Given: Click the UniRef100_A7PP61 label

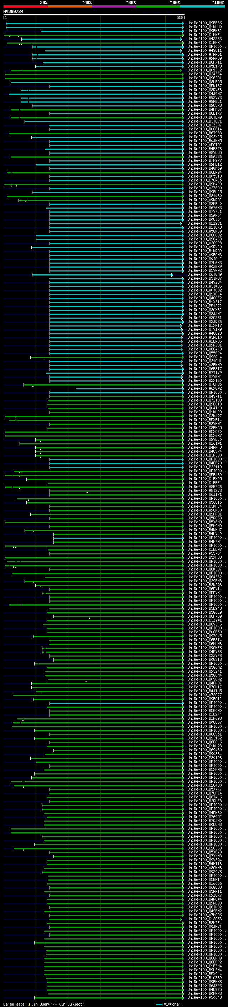Looking at the screenshot, I should (x=204, y=54).
